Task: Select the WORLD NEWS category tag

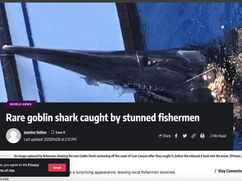Action: (x=21, y=104)
